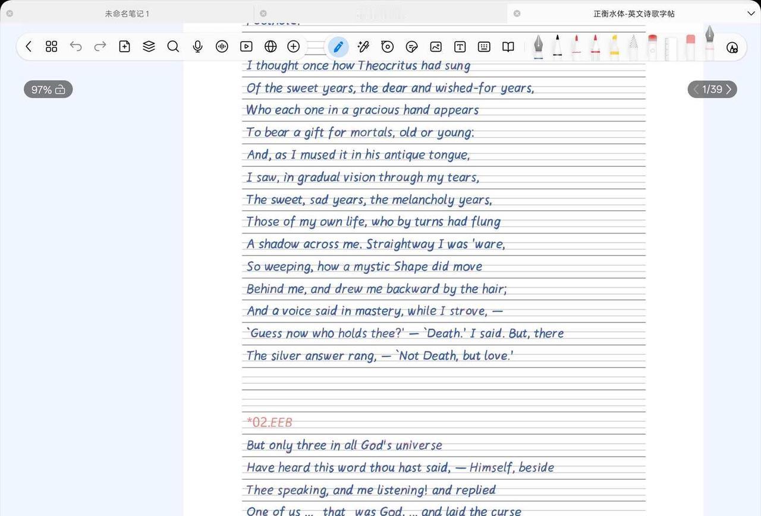Switch to keyboard input mode
Image resolution: width=761 pixels, height=516 pixels.
coord(484,46)
